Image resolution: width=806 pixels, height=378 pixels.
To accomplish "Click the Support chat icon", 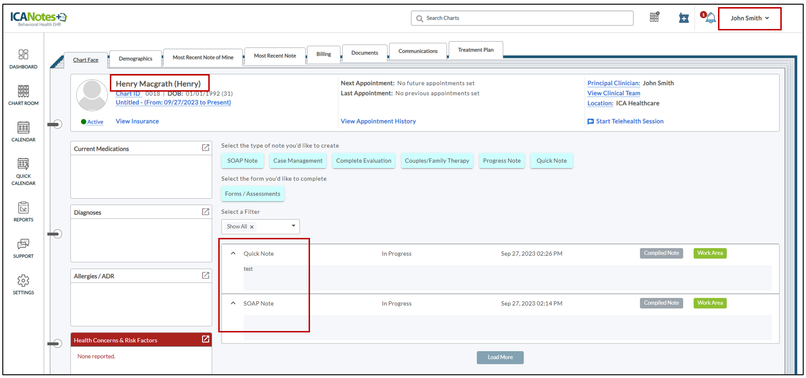I will point(23,244).
